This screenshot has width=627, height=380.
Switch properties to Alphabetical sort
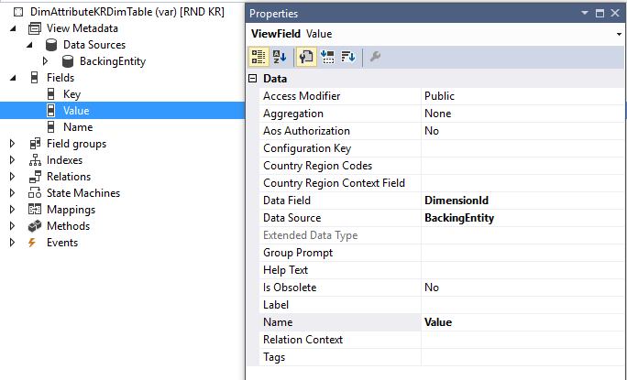click(x=280, y=57)
